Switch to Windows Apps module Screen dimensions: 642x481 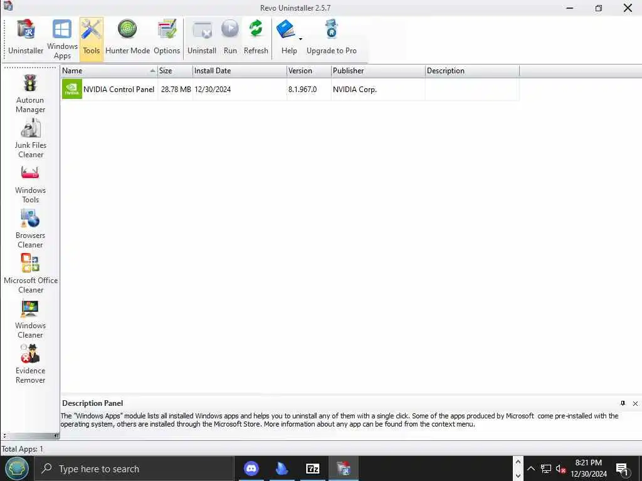[62, 38]
